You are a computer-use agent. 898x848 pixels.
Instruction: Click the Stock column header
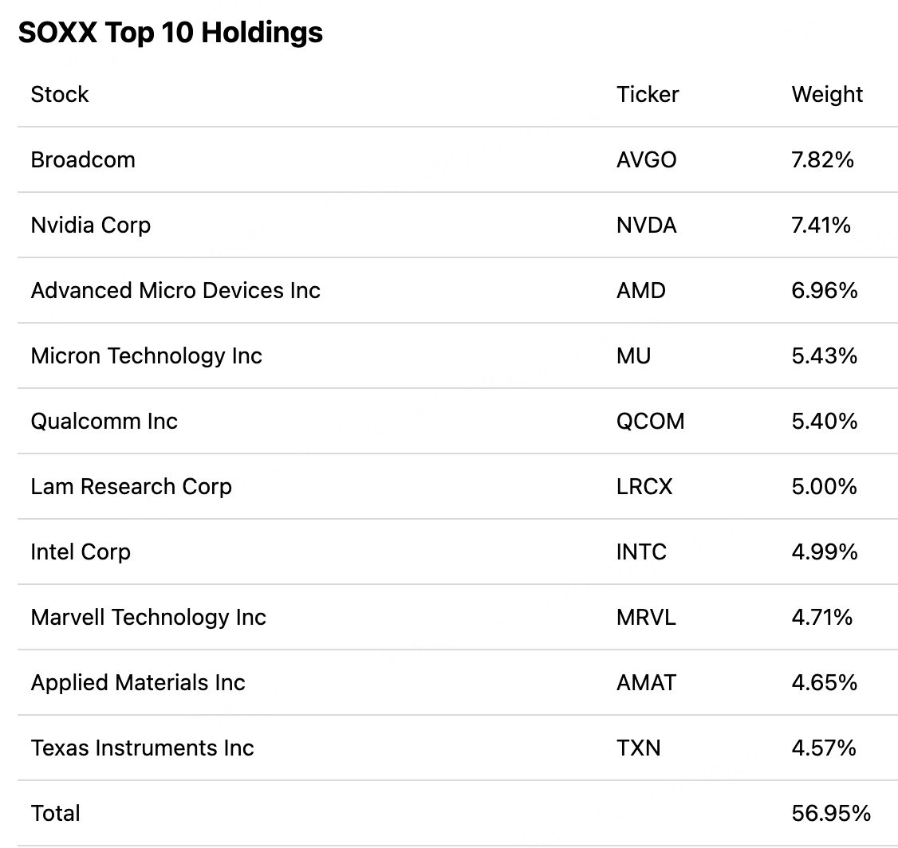(60, 94)
